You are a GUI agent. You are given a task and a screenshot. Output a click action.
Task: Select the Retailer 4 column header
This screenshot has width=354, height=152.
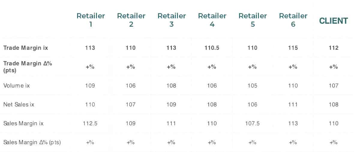(212, 20)
